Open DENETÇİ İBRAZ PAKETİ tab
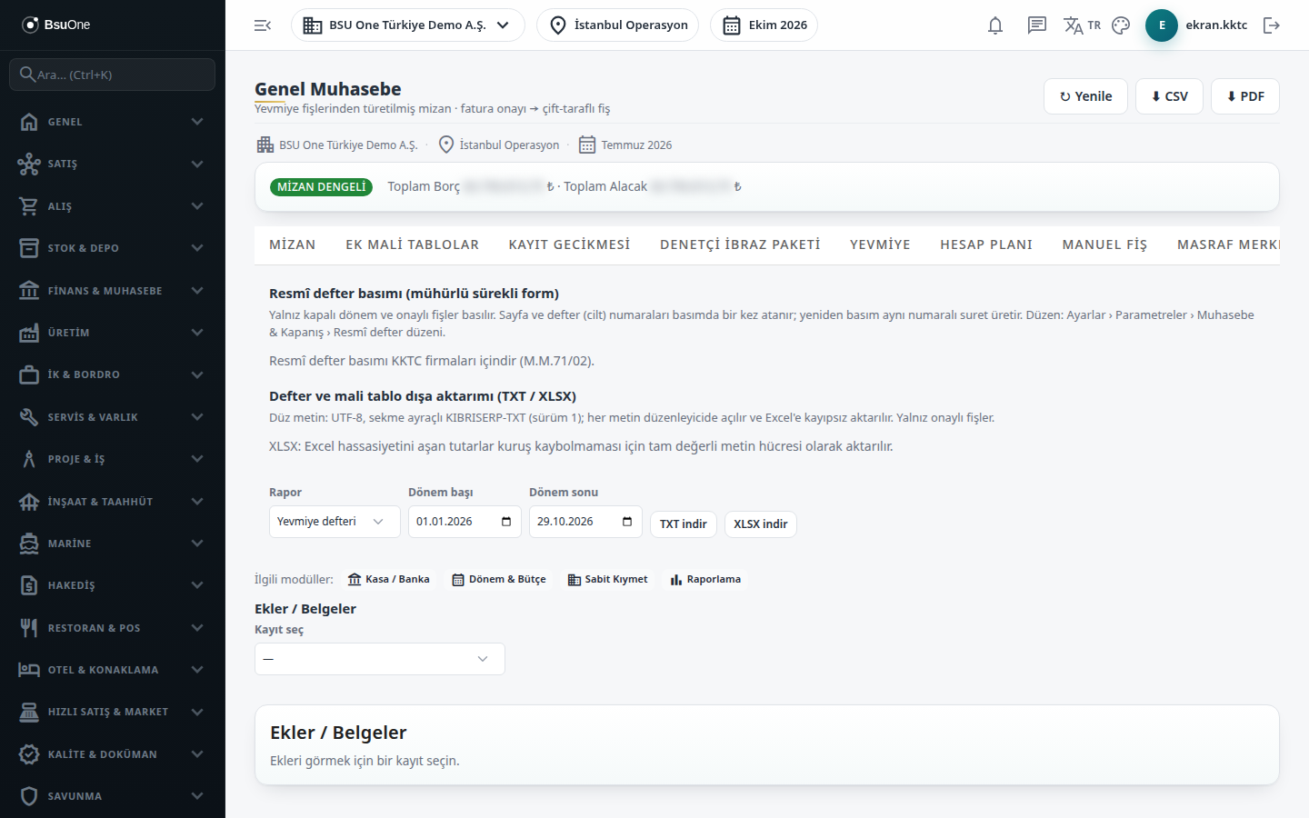Screen dimensions: 1309x818 [740, 244]
